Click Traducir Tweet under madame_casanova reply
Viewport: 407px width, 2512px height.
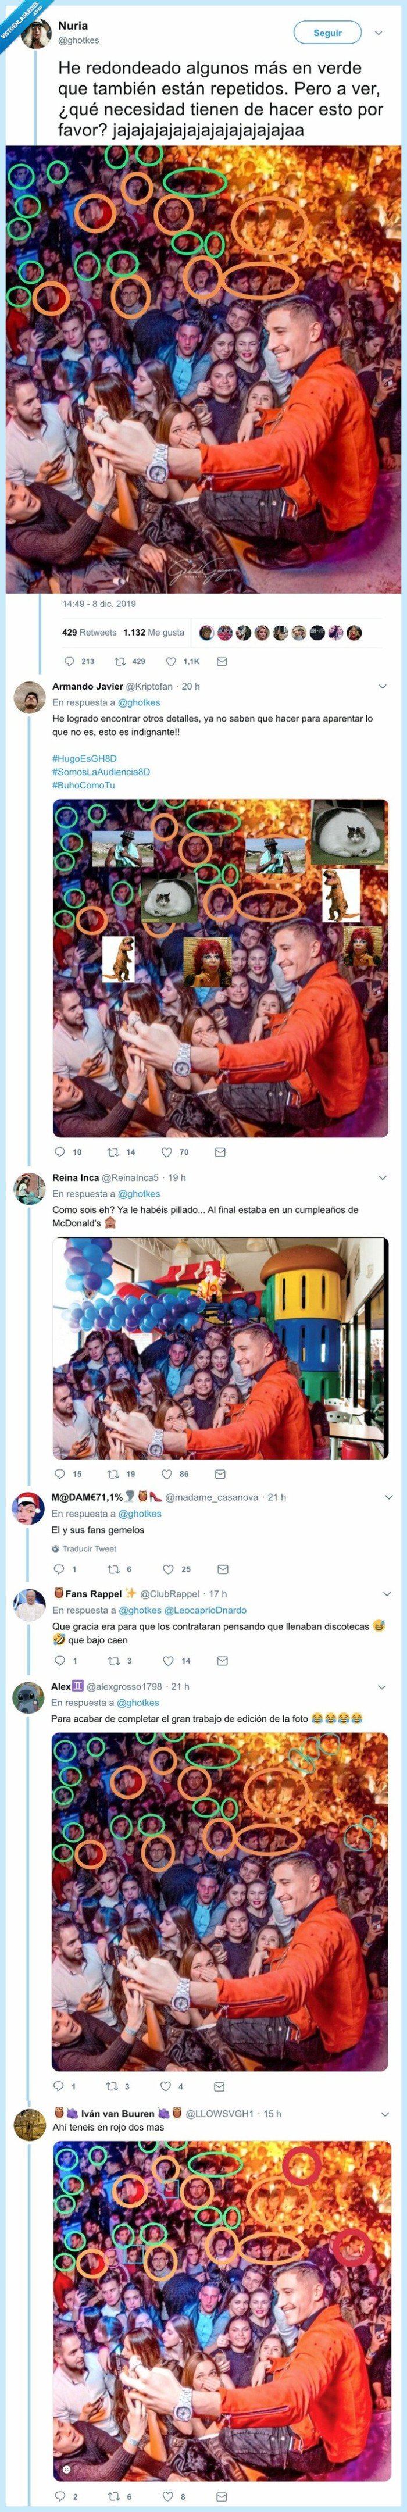[89, 1548]
